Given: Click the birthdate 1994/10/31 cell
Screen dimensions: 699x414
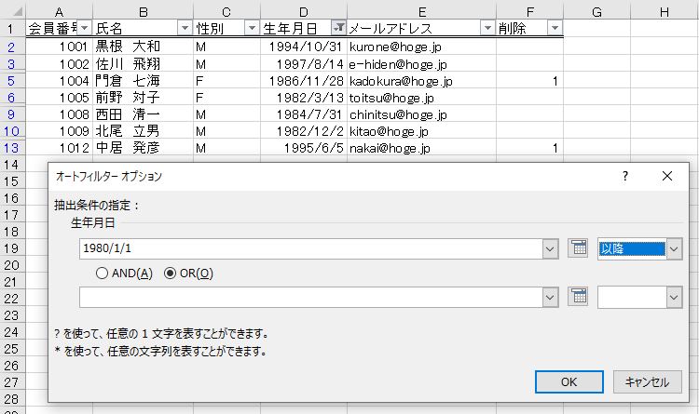Looking at the screenshot, I should click(304, 47).
